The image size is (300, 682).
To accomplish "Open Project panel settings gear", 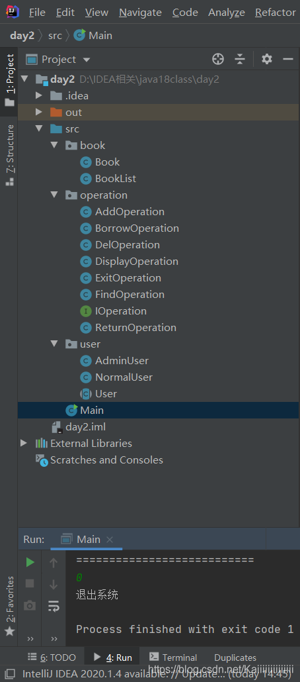I will tap(266, 59).
